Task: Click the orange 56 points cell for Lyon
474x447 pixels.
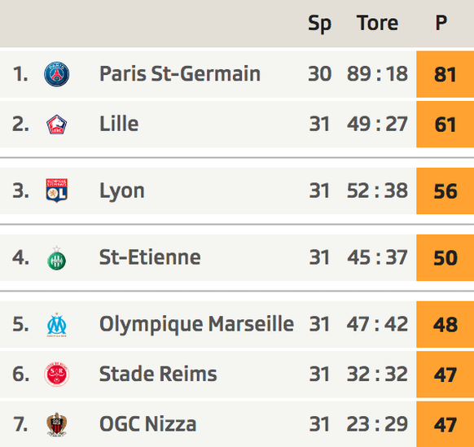Action: tap(445, 191)
